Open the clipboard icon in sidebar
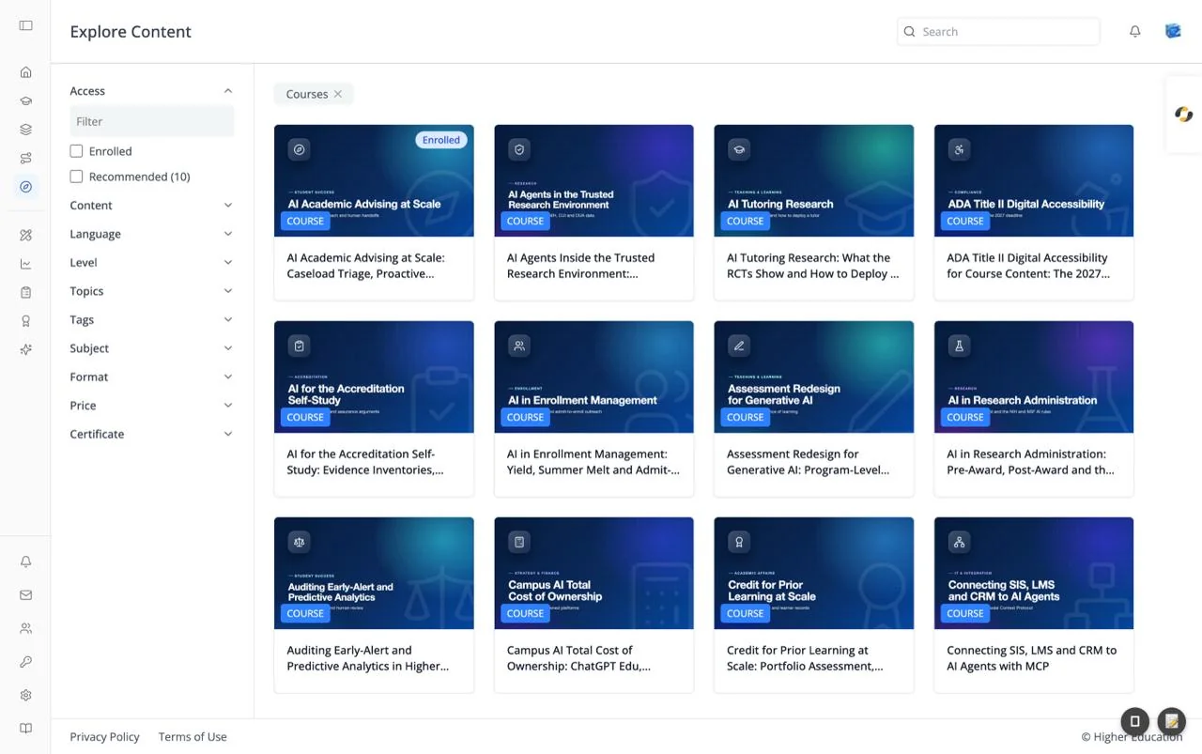The image size is (1202, 754). [25, 293]
